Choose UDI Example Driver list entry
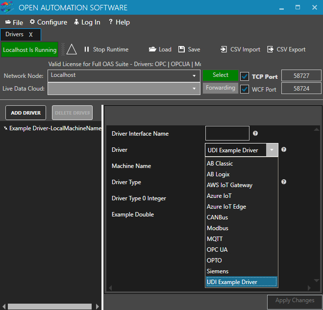The height and width of the screenshot is (310, 323). [x=242, y=282]
